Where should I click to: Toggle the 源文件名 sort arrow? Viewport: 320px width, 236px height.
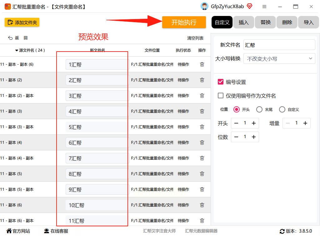(x=17, y=50)
